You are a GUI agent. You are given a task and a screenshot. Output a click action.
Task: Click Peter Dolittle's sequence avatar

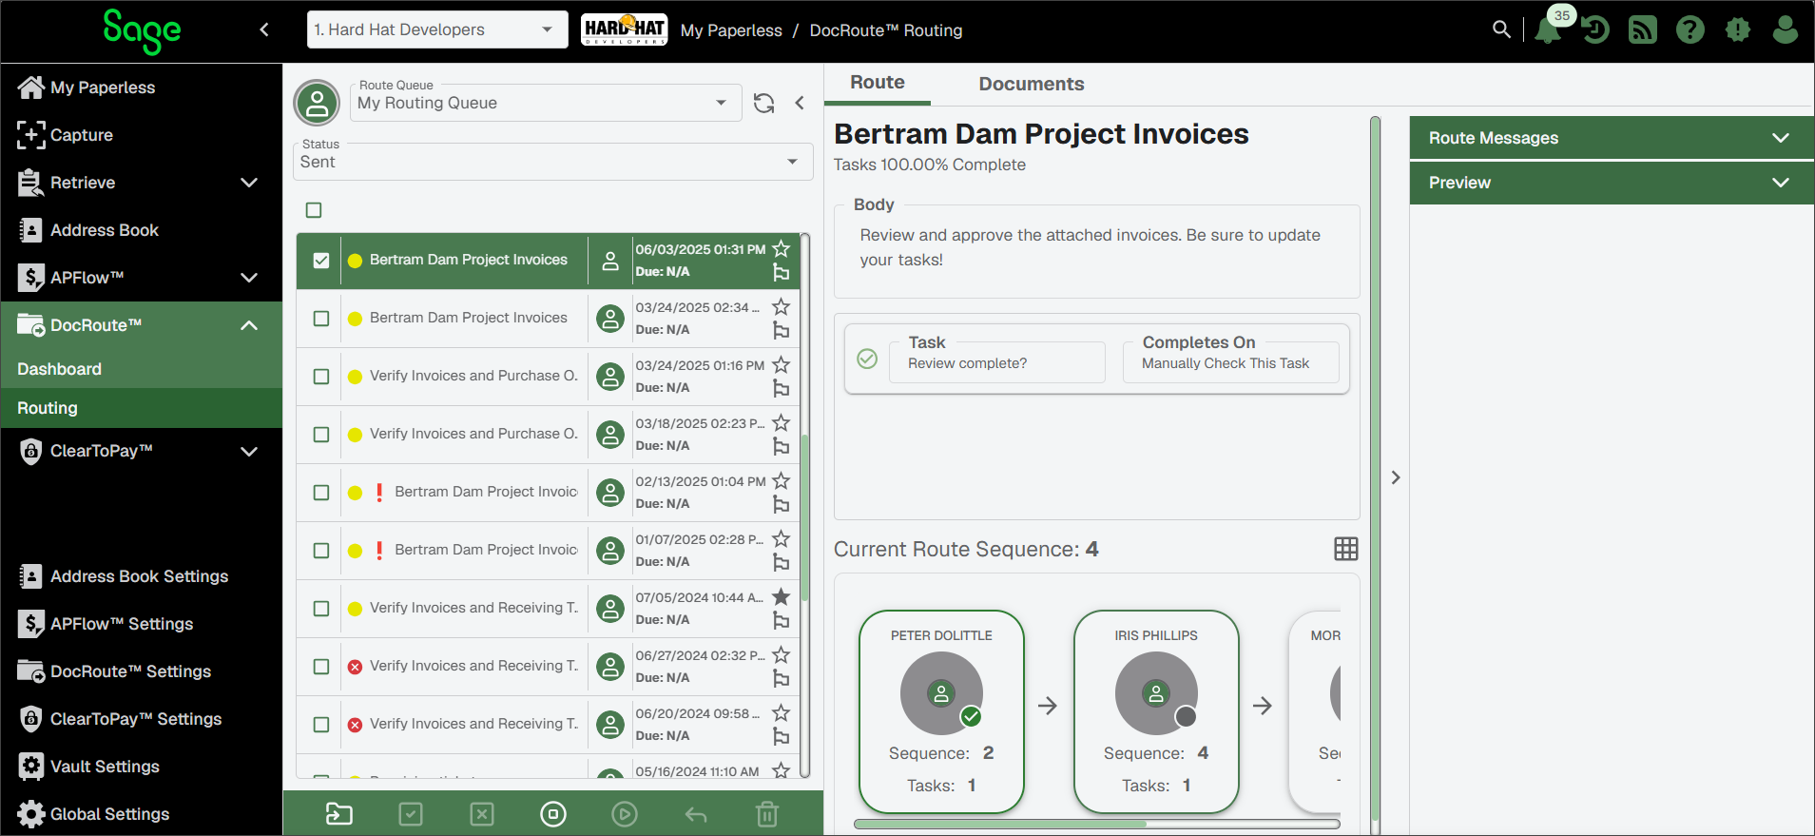coord(941,693)
